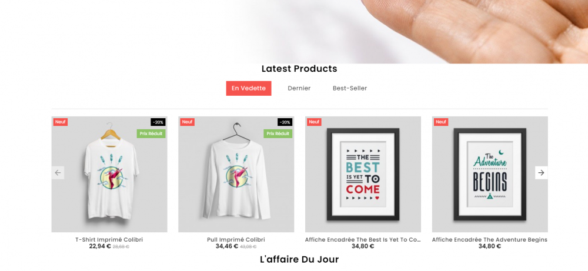Click Neuf badge on Best Is Yet poster
588x271 pixels.
point(314,122)
